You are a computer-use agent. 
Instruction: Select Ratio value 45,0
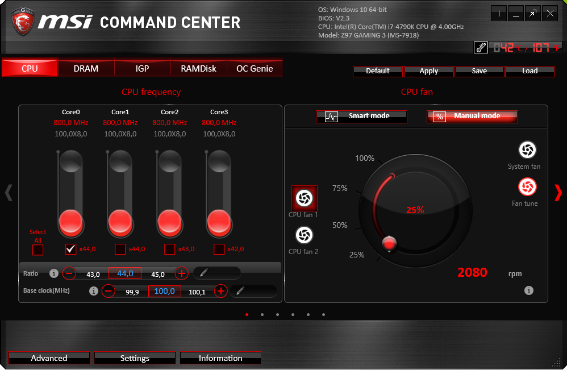tap(158, 275)
